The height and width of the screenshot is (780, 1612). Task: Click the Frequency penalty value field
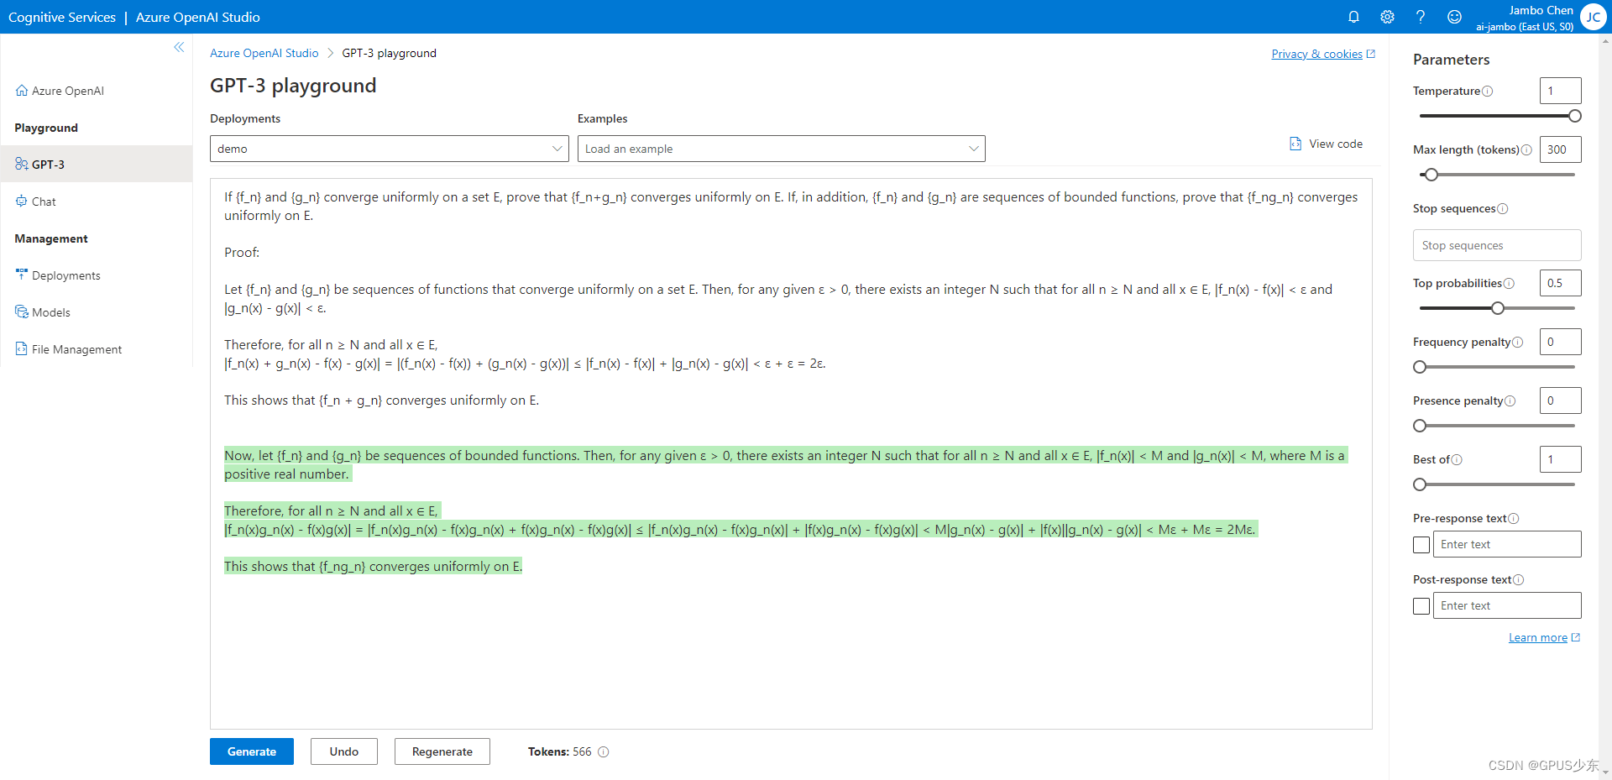[x=1560, y=342]
